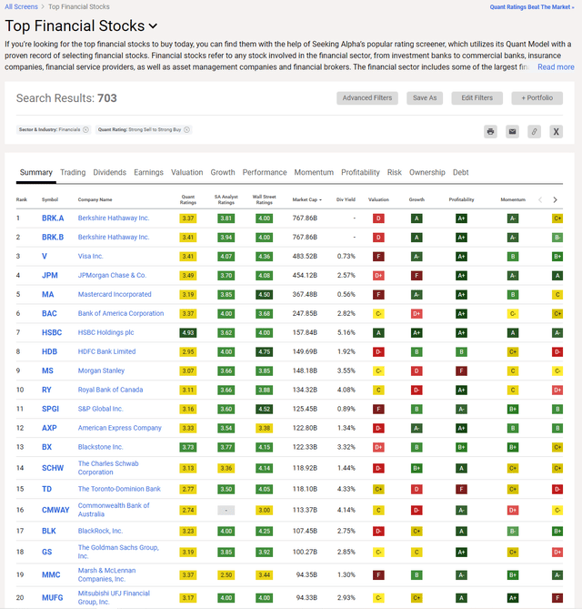Open SPGI ticker symbol

50,409
